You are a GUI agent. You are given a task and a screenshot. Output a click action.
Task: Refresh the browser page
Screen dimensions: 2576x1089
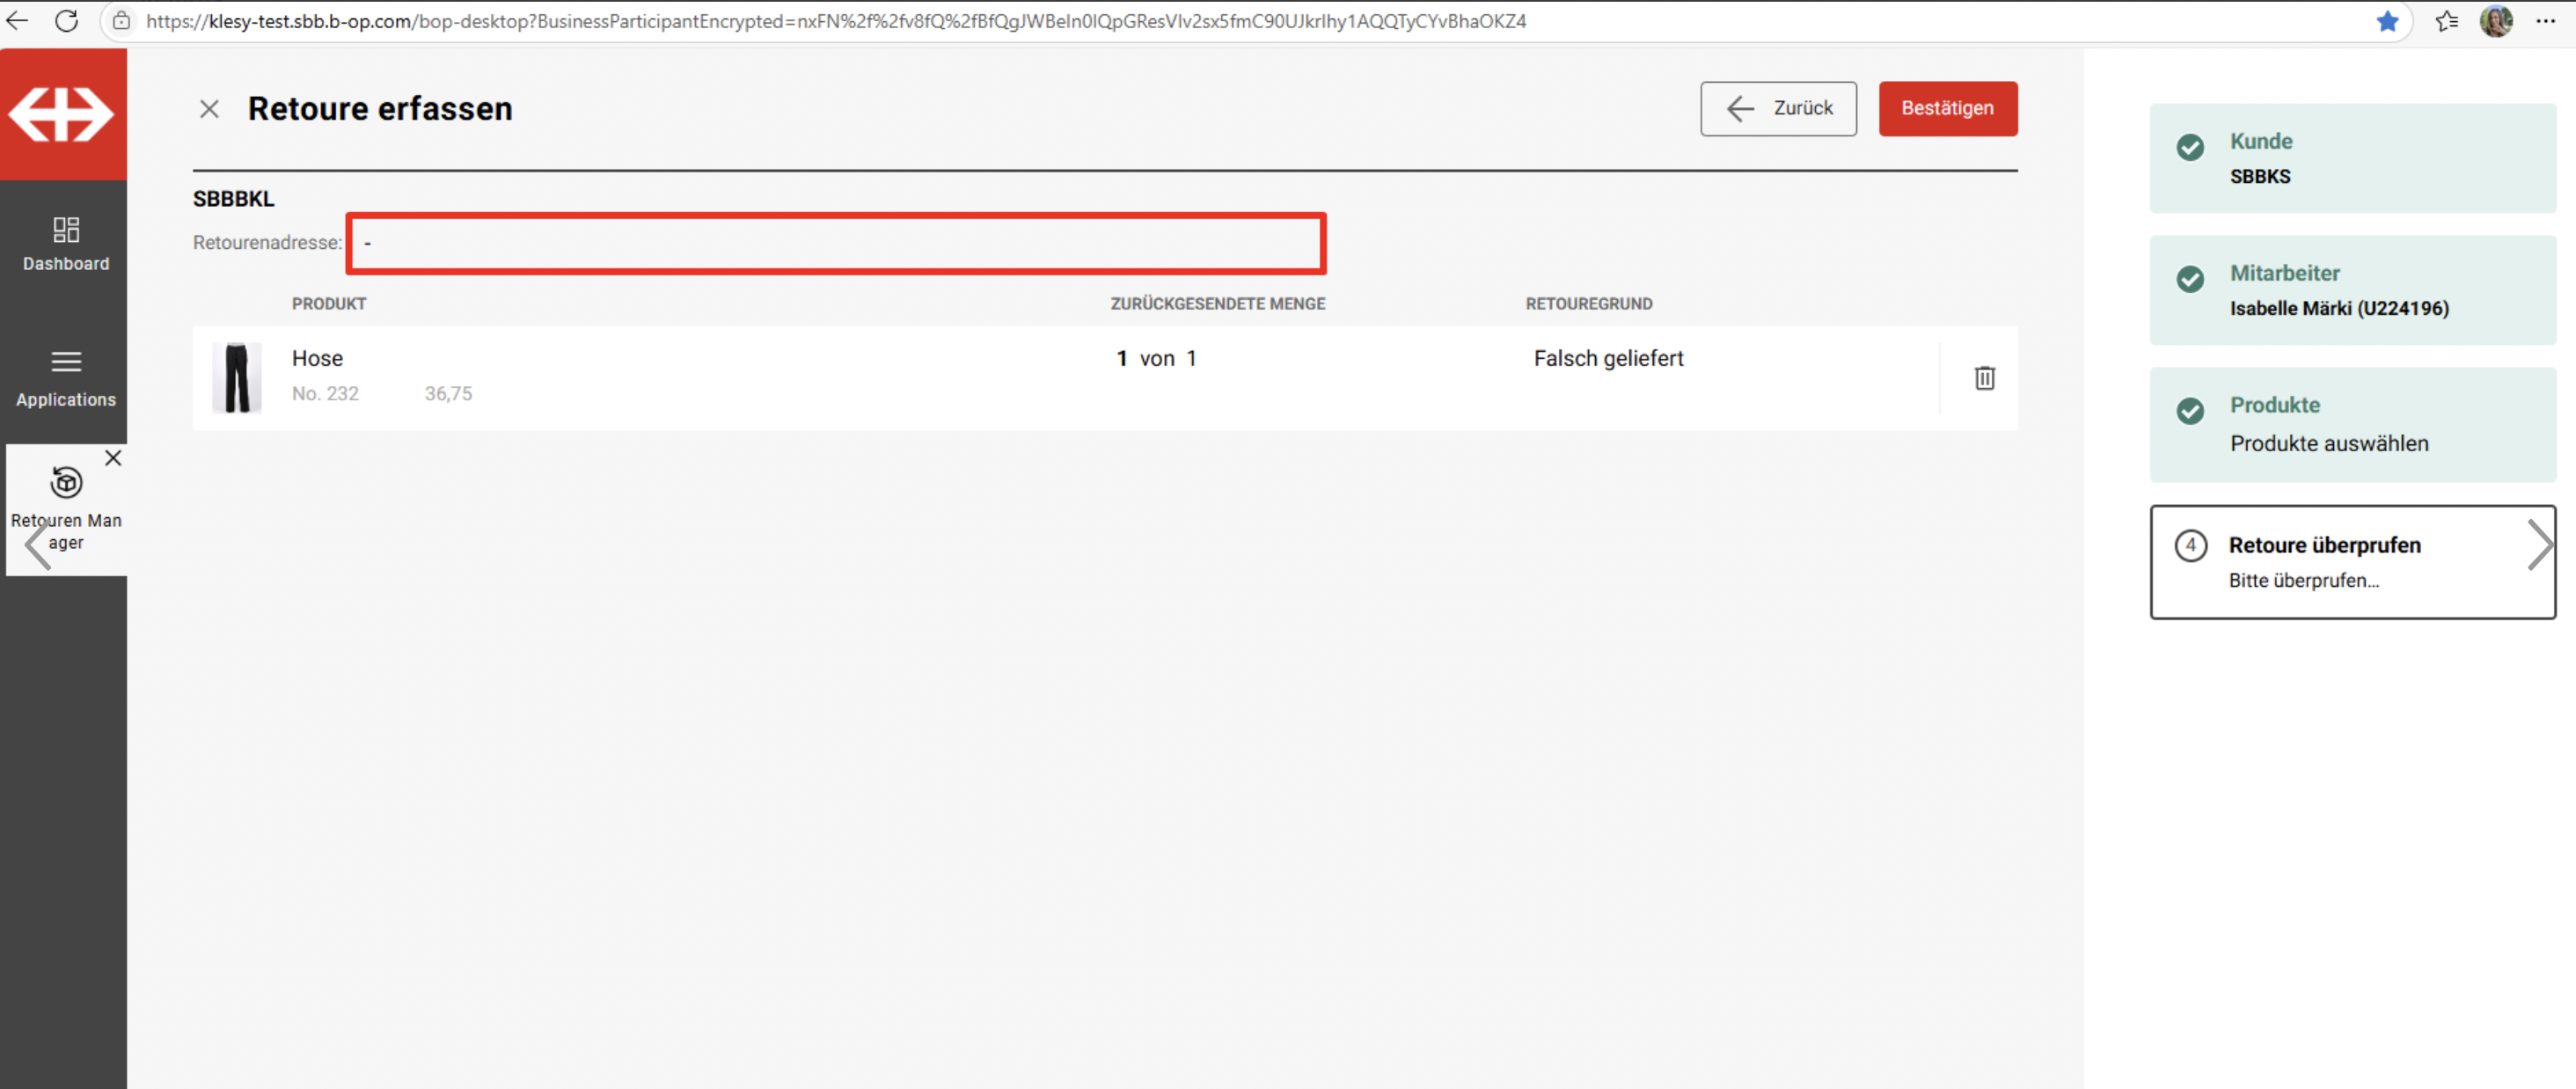coord(67,21)
